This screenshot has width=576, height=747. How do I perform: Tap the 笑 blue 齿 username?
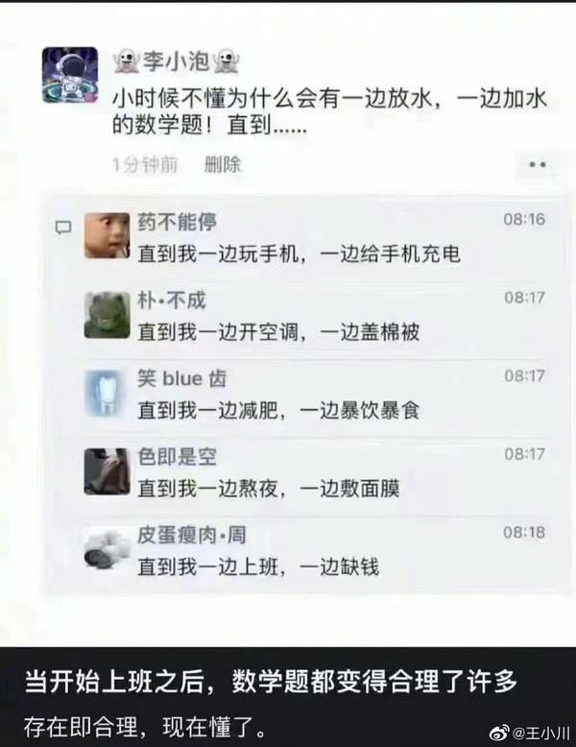pos(182,378)
